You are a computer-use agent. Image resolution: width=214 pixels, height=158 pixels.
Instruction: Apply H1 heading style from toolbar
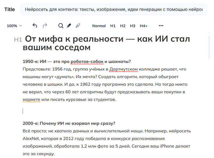click(113, 26)
